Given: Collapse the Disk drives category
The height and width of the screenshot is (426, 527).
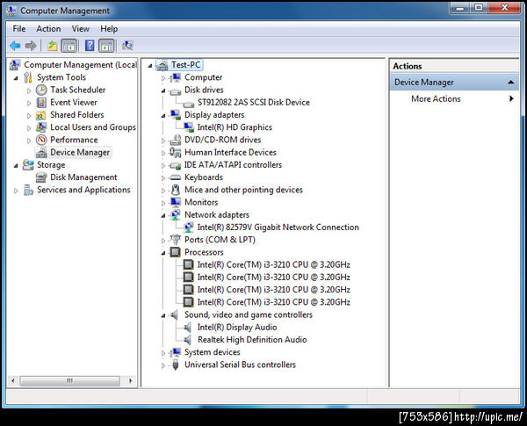Looking at the screenshot, I should pos(163,90).
